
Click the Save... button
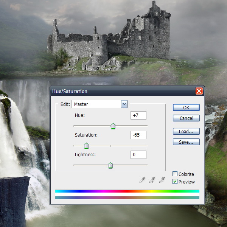[186, 142]
